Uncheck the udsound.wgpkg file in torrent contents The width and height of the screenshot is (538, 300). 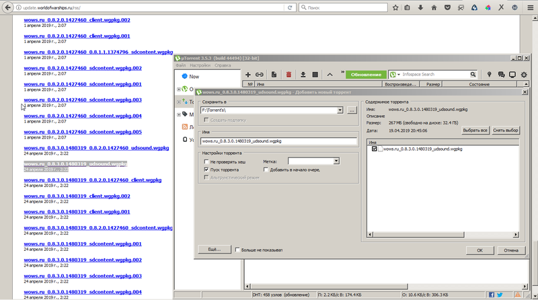click(x=375, y=149)
